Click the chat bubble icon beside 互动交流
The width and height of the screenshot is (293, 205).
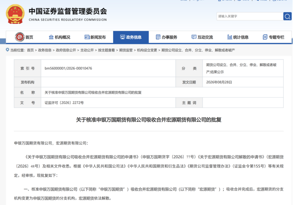pos(194,37)
